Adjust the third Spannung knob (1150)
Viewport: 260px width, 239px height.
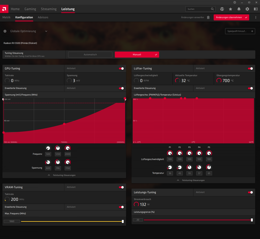point(68,162)
